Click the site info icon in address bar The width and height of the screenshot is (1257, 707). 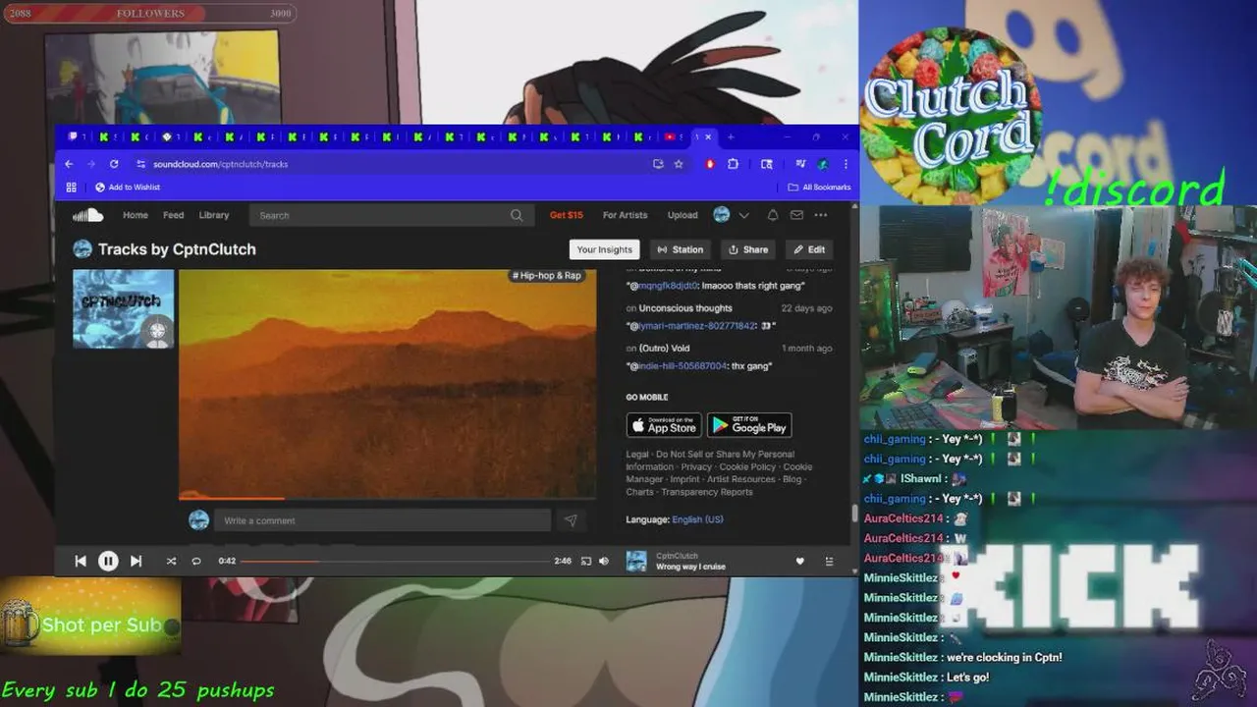[141, 164]
